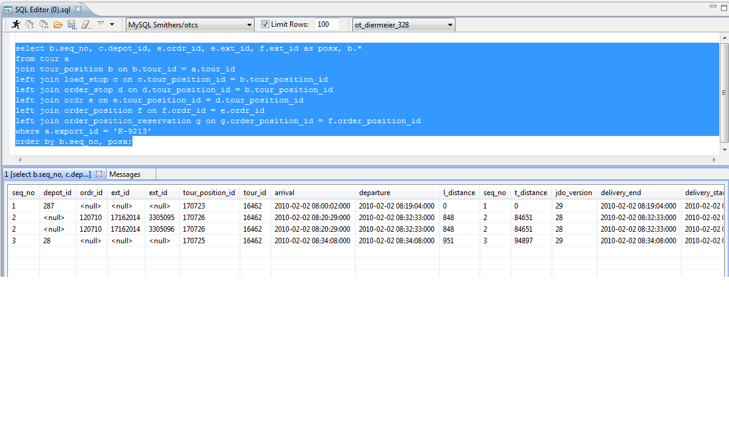Run the SQL query with the running man icon
729x439 pixels.
click(x=16, y=24)
